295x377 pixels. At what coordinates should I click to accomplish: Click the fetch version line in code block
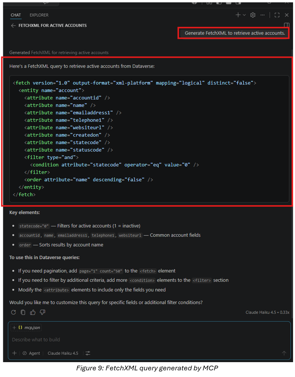(x=134, y=83)
